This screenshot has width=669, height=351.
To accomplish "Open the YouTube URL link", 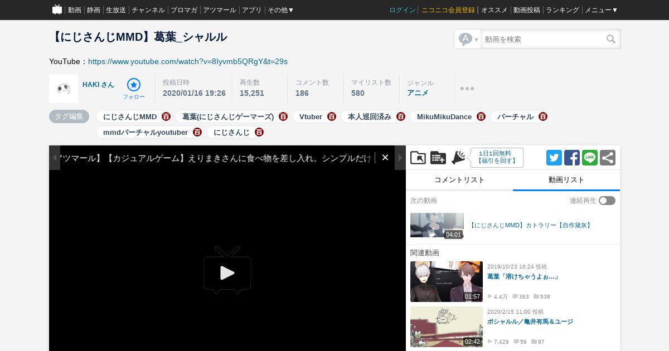I will point(188,61).
